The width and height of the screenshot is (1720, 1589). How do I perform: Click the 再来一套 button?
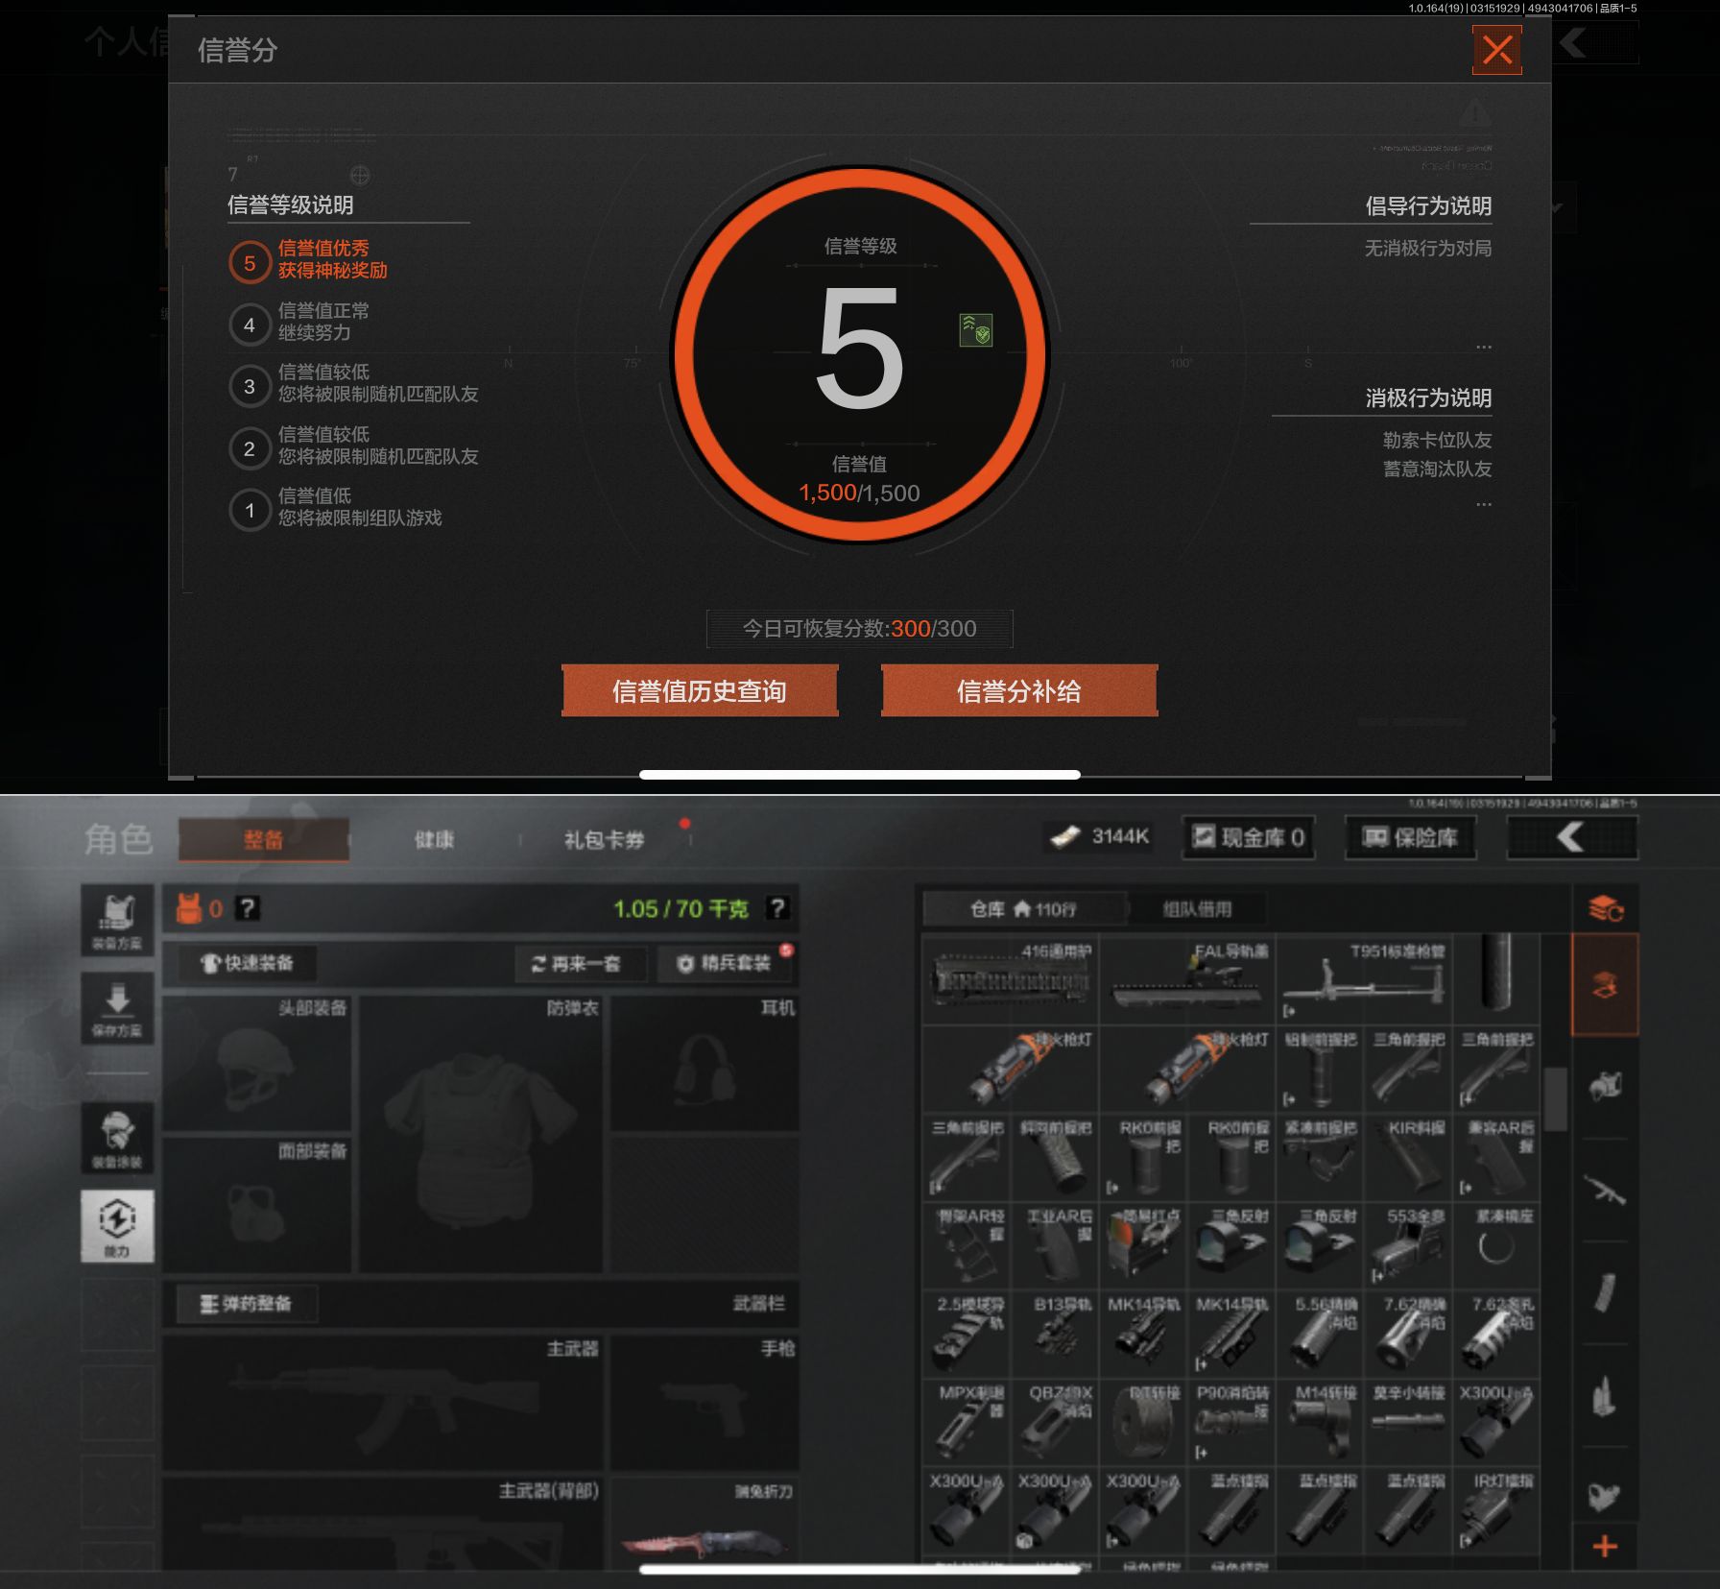578,963
